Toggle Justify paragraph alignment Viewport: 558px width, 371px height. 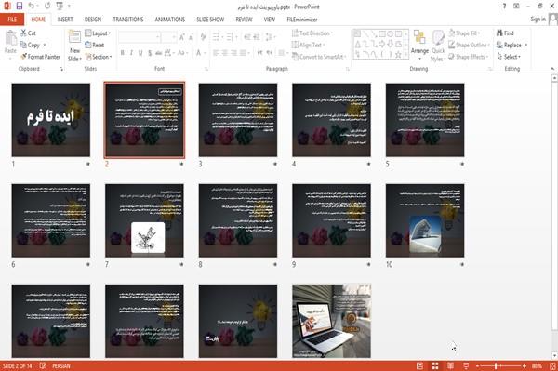(x=243, y=53)
